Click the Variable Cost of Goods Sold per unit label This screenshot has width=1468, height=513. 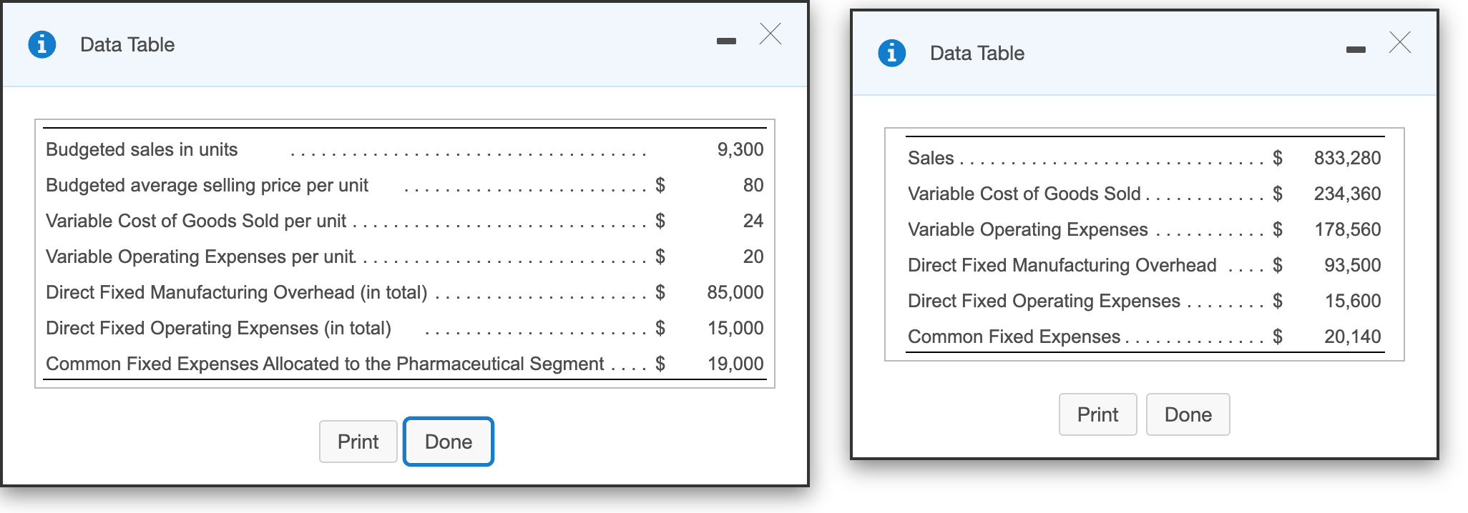coord(195,221)
